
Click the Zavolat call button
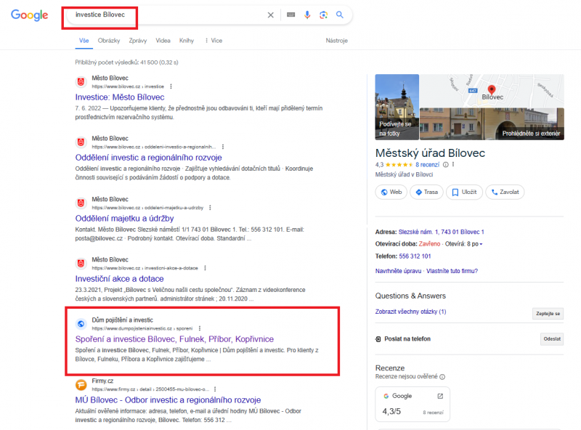(505, 192)
